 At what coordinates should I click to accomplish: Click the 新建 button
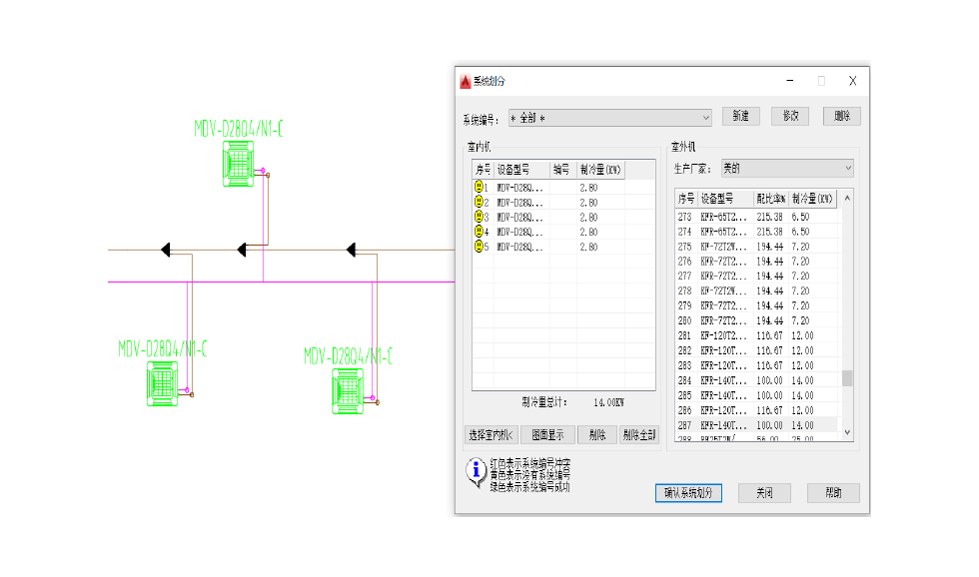pos(740,117)
